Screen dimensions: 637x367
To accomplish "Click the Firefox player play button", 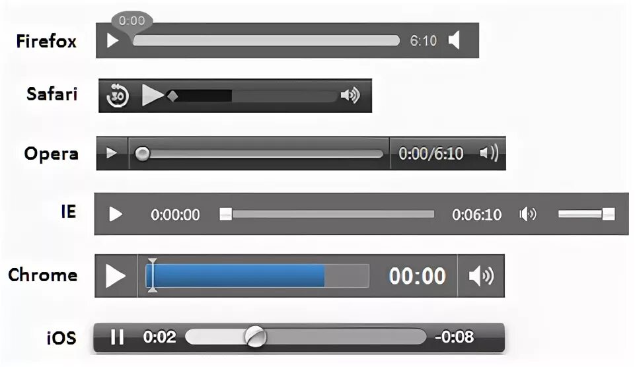I will coord(112,41).
